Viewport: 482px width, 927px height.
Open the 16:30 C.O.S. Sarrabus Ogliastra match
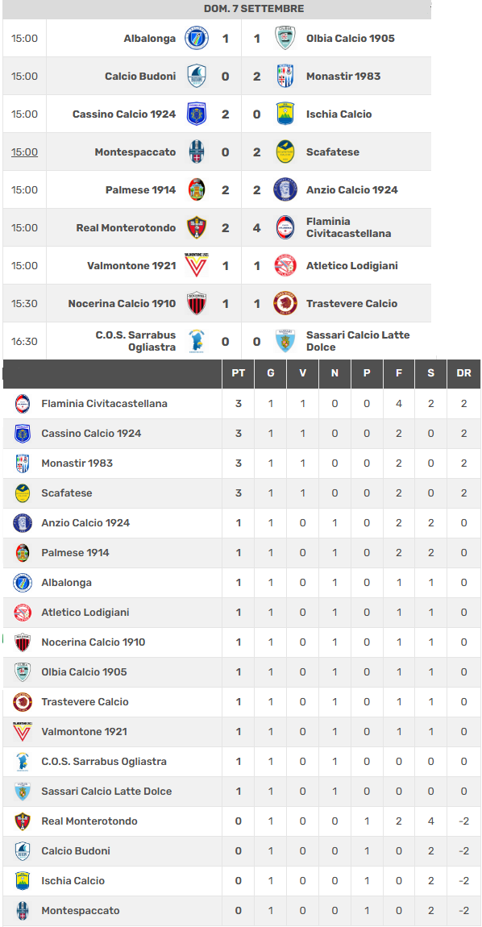pyautogui.click(x=217, y=341)
